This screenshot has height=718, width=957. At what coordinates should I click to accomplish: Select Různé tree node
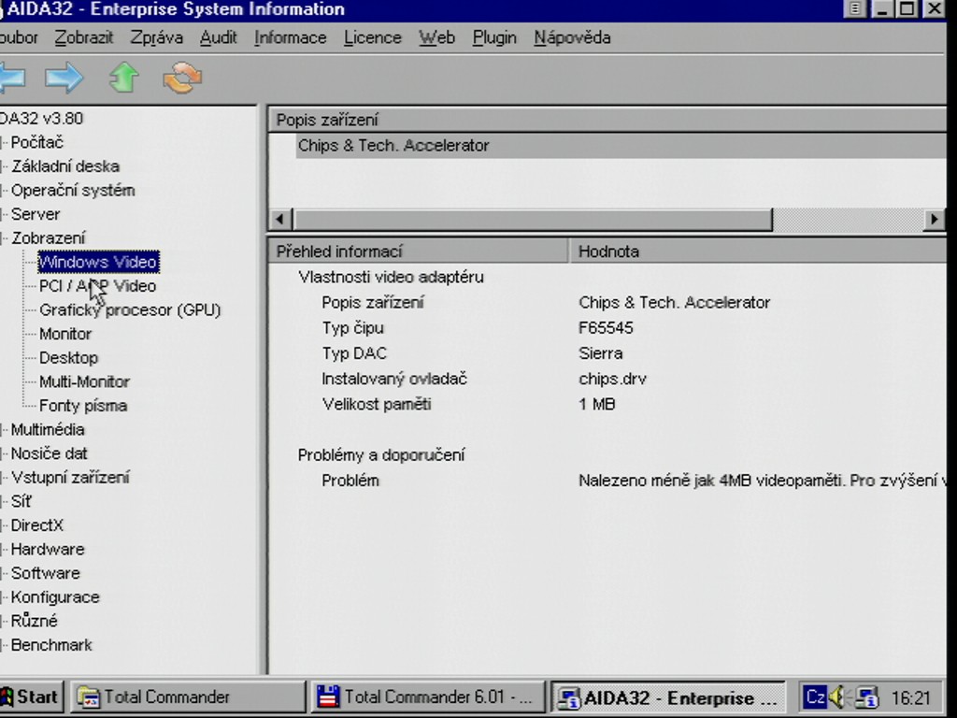[35, 621]
